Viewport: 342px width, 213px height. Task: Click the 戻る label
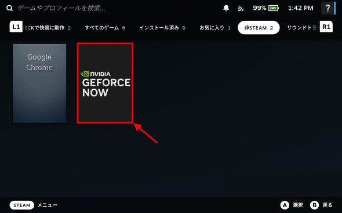click(328, 205)
